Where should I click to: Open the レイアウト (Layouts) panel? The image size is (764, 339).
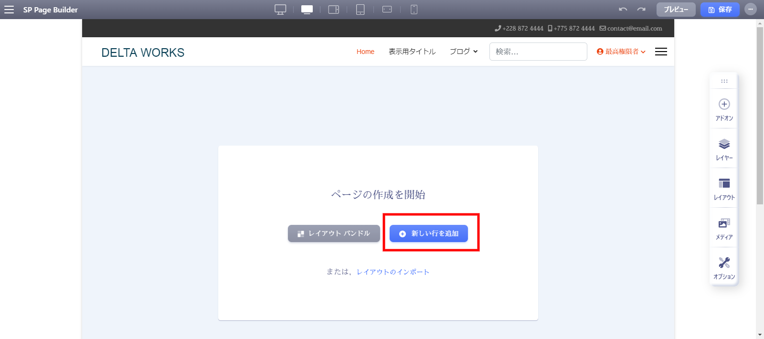pos(724,189)
